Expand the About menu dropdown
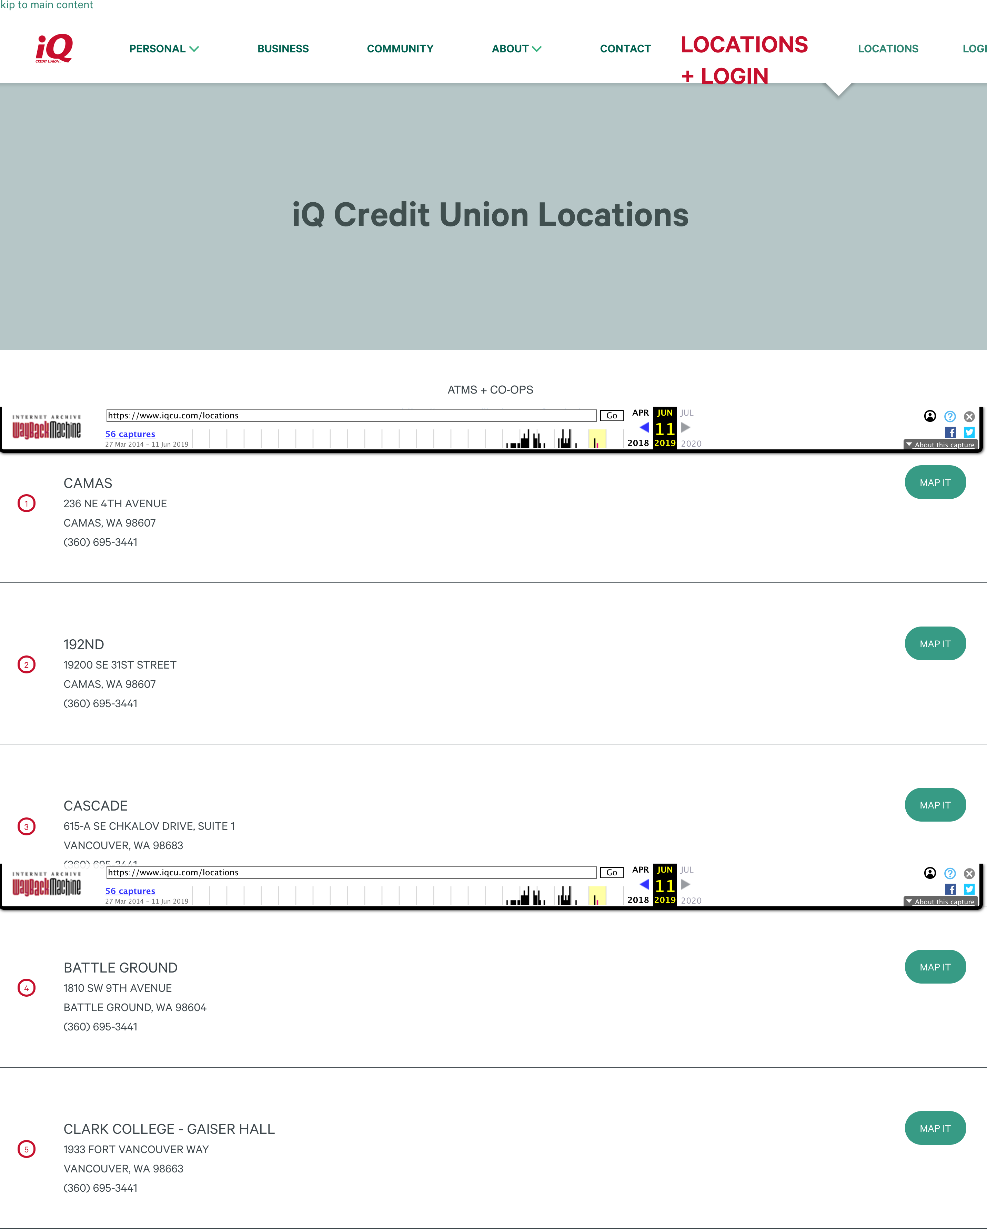Viewport: 987px width, 1231px height. (x=516, y=49)
